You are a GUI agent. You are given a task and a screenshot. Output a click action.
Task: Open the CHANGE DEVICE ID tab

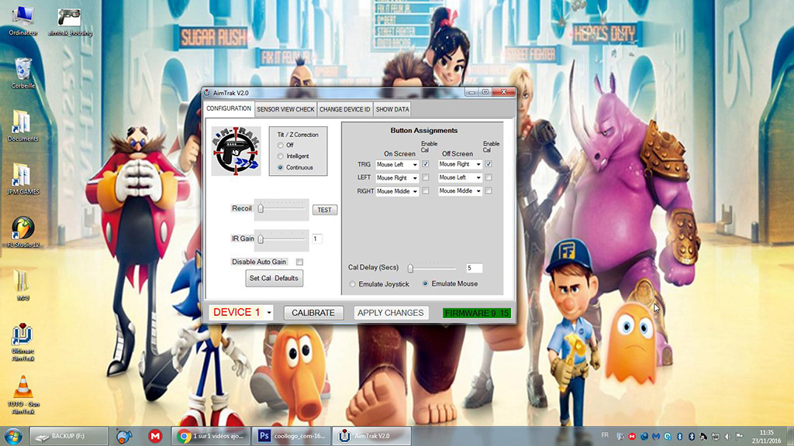345,109
